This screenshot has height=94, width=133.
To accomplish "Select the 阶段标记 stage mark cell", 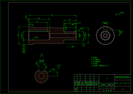I will pos(103,85).
